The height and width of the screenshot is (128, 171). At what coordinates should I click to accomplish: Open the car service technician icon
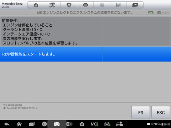119,124
